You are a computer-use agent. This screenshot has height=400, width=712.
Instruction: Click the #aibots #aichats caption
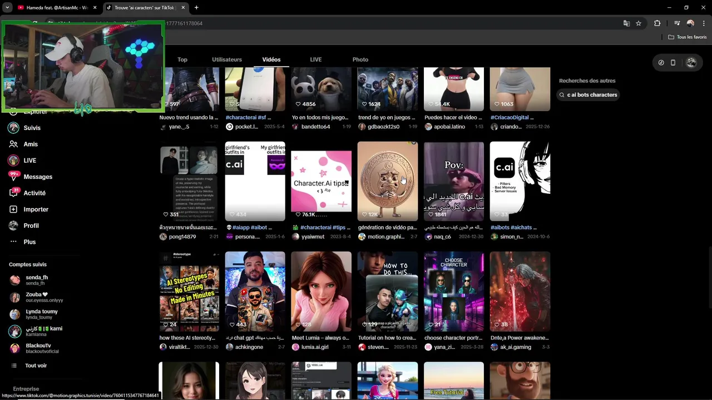(513, 227)
